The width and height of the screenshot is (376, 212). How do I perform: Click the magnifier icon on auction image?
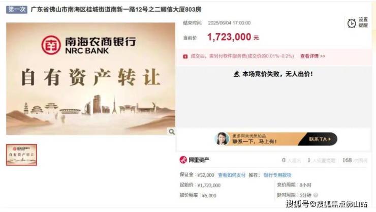[x=171, y=132]
